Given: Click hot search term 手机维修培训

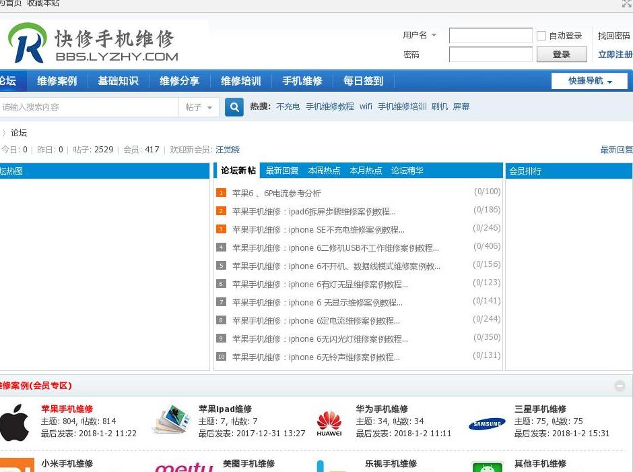Looking at the screenshot, I should tap(402, 107).
